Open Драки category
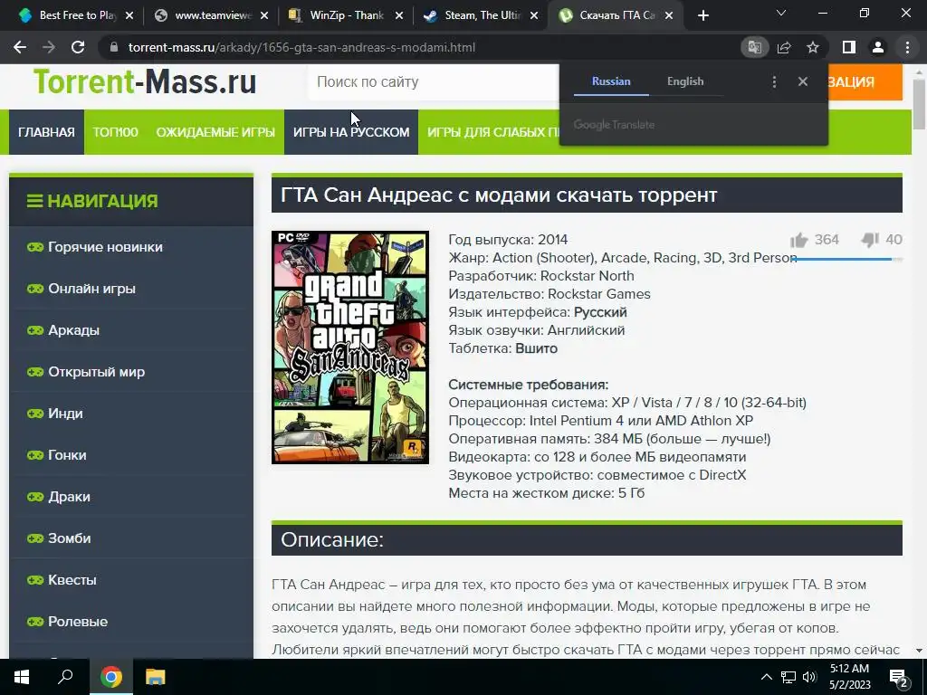Image resolution: width=927 pixels, height=695 pixels. 131,497
